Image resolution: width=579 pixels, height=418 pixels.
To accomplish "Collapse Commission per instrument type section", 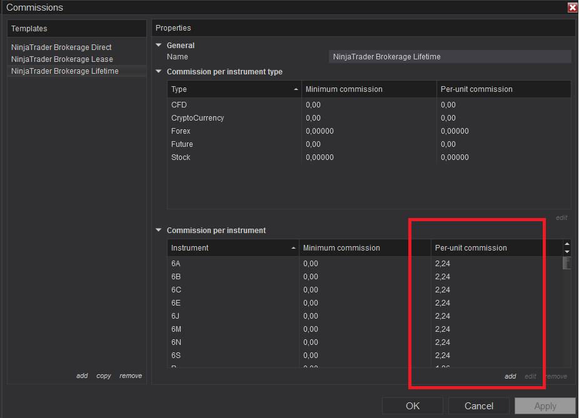I will point(159,72).
